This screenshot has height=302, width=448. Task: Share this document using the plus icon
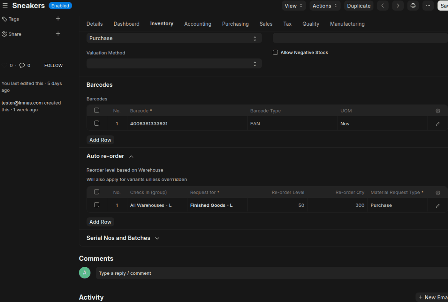58,34
